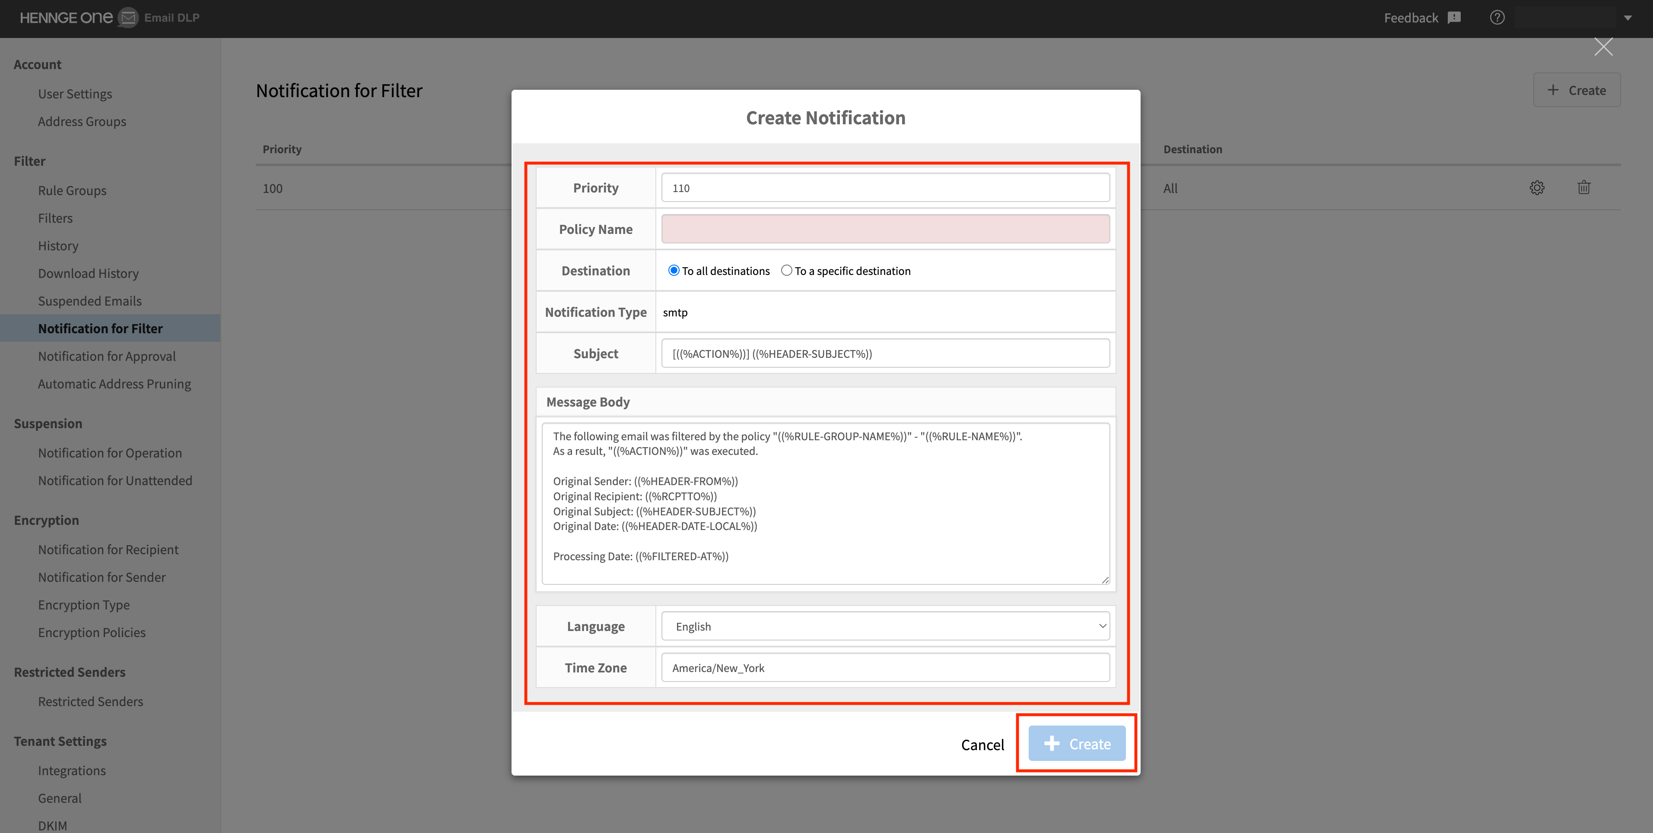Viewport: 1653px width, 833px height.
Task: Open Notification for Recipient
Action: pos(108,549)
